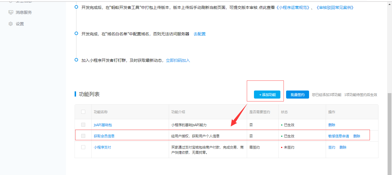The image size is (392, 175).
Task: Click the vertical page scrollbar
Action: point(389,129)
